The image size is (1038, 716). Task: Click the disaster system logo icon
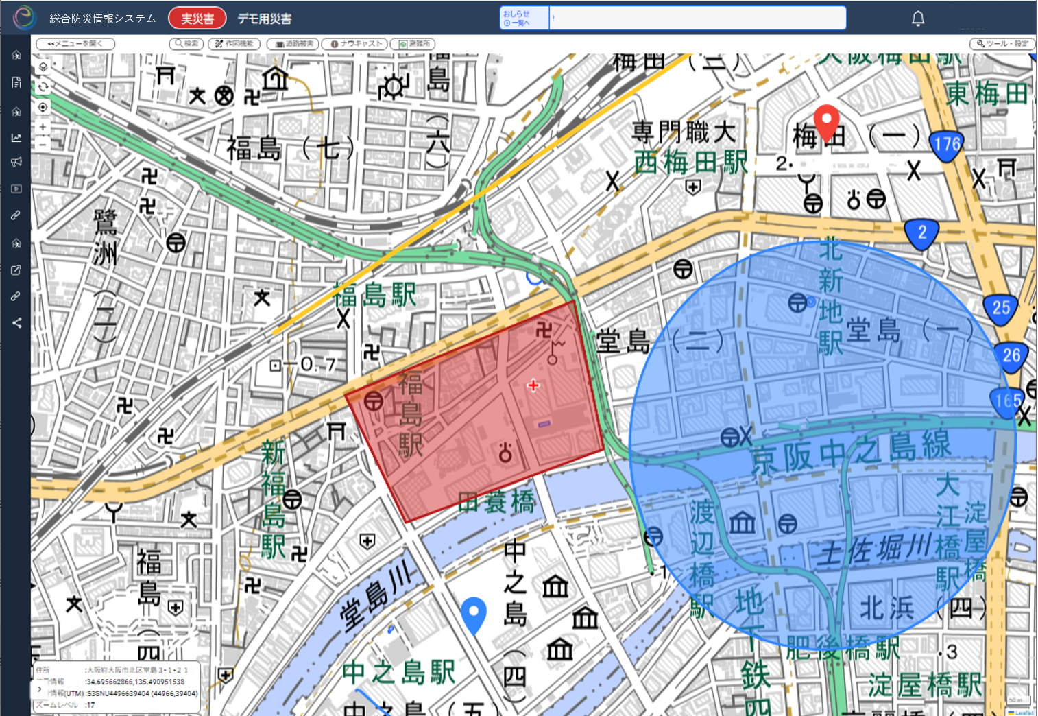pos(24,18)
